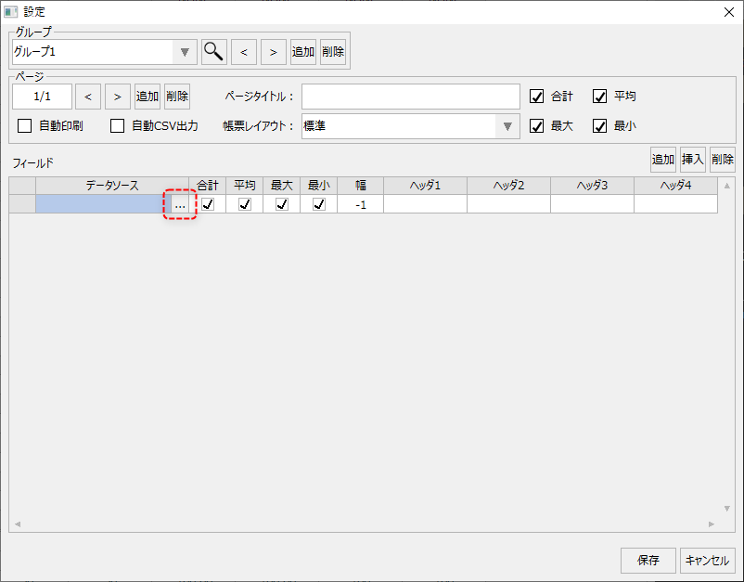Screen dimensions: 744x582
Task: Expand the グループ1 dropdown list
Action: pos(184,52)
